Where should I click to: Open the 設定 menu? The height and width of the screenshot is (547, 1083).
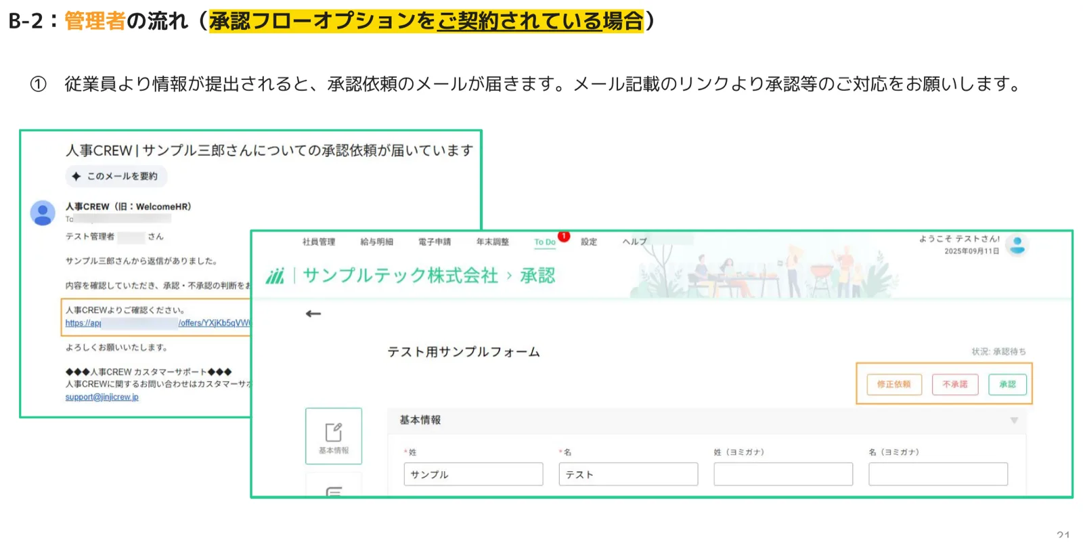pyautogui.click(x=589, y=242)
